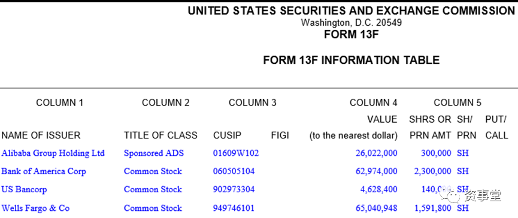This screenshot has width=518, height=218.
Task: Click the US Bancorp issuer name
Action: point(24,190)
